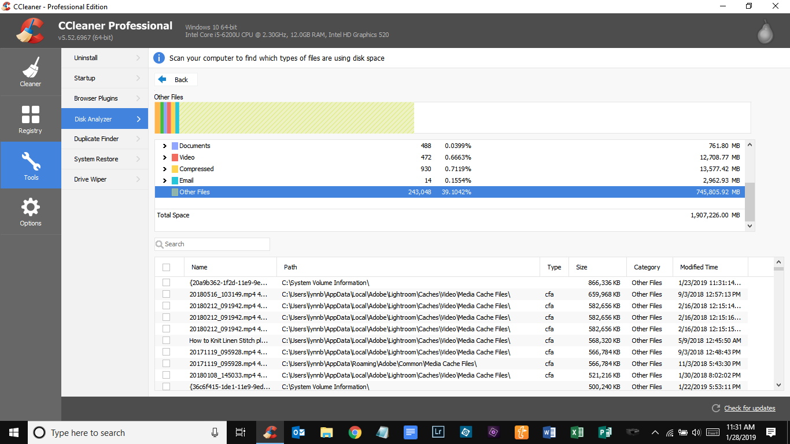This screenshot has height=444, width=790.
Task: Open the Cleaner section
Action: (31, 72)
